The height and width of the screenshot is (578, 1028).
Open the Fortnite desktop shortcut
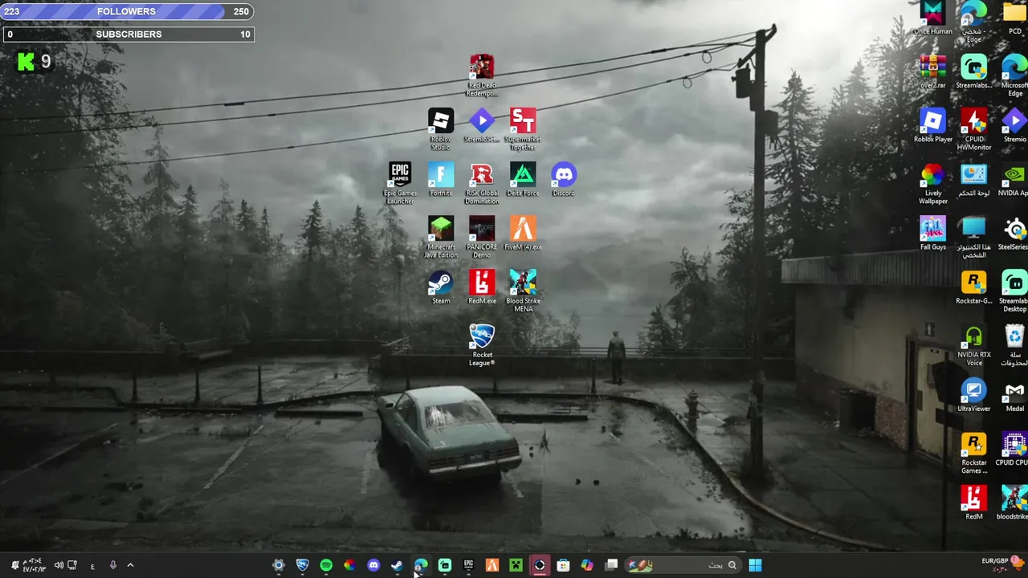[x=441, y=180]
